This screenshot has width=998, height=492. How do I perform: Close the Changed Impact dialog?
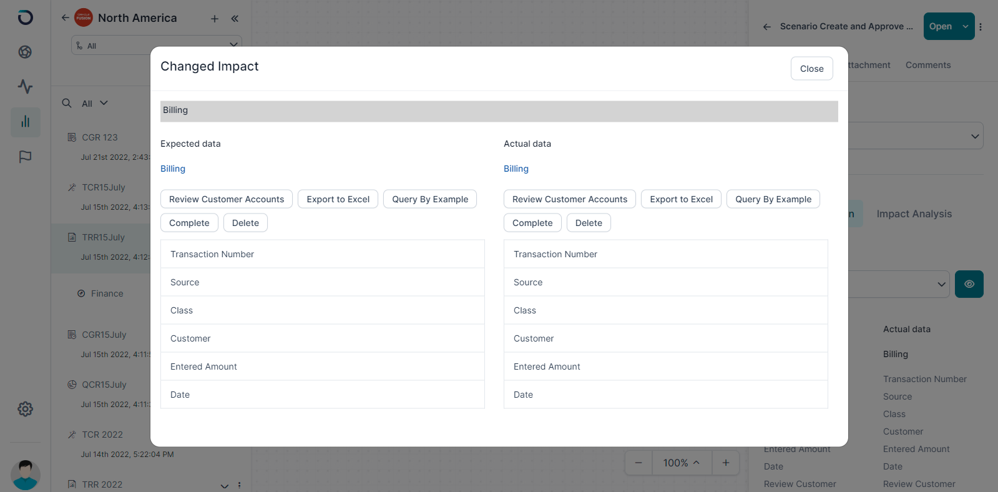812,69
